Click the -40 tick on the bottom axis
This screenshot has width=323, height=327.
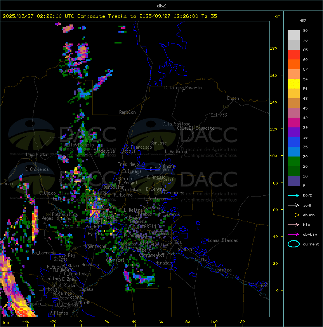[x=26, y=322]
